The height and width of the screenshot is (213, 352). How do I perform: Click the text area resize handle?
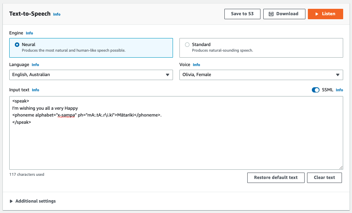[341, 168]
